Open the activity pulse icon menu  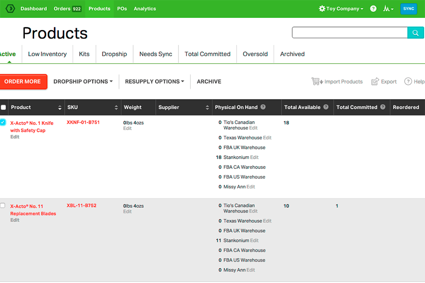tap(388, 9)
